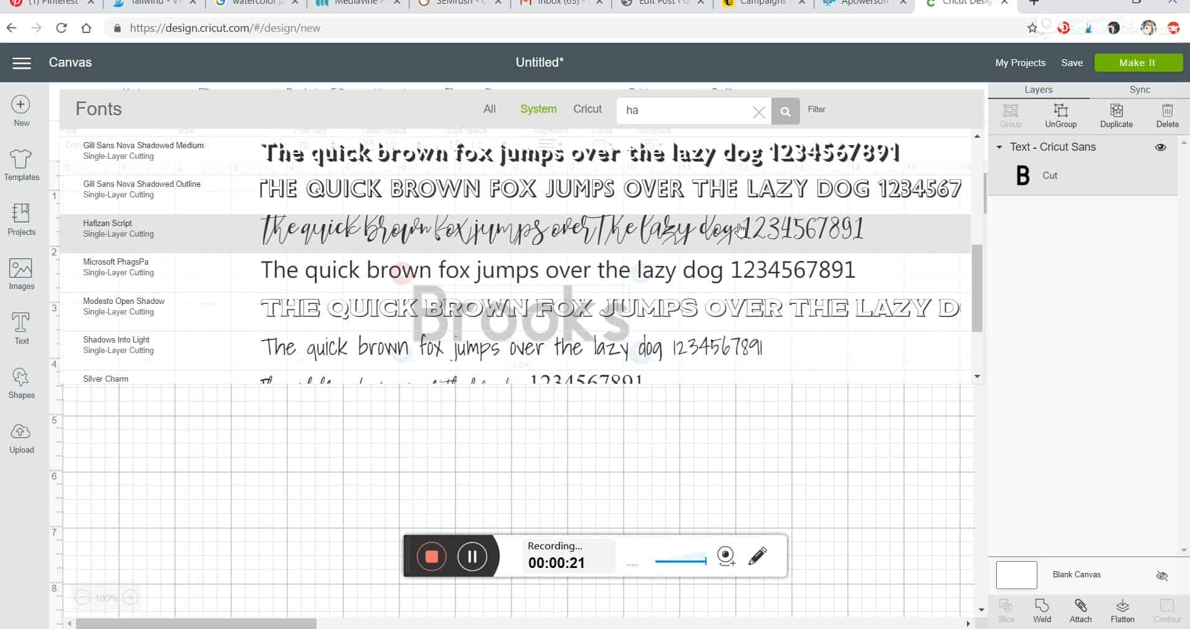Click Save in the header

(x=1072, y=63)
